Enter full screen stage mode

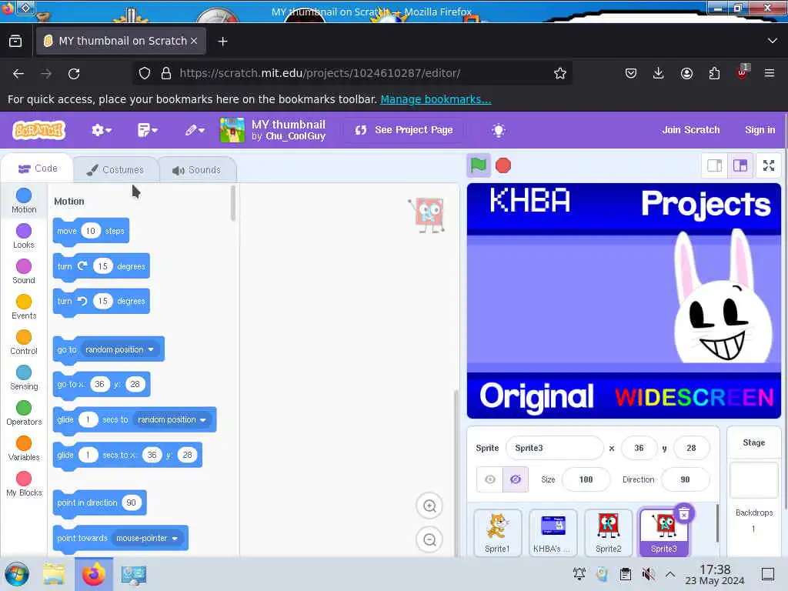click(x=769, y=165)
